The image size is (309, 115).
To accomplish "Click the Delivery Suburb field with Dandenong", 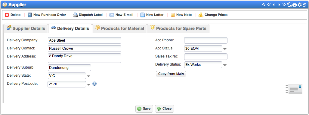I will coord(70,68).
